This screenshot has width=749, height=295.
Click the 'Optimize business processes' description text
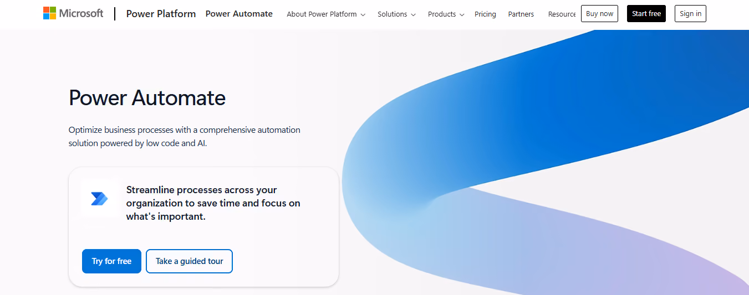[185, 136]
